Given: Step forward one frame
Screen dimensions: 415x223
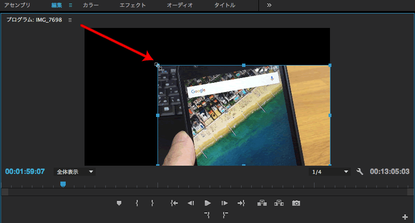Looking at the screenshot, I should 225,203.
